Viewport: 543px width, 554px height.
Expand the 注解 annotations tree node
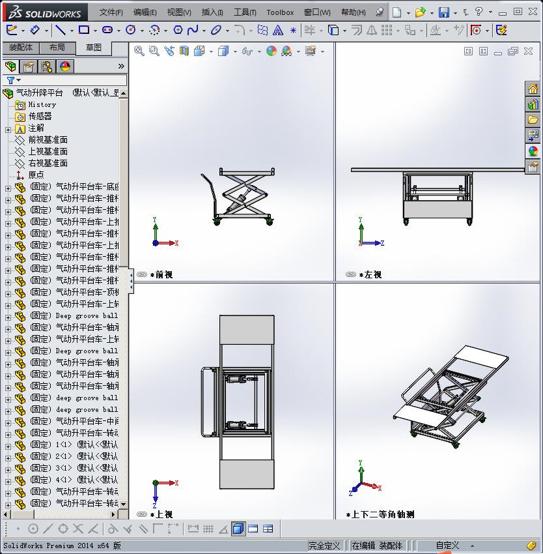coord(8,130)
